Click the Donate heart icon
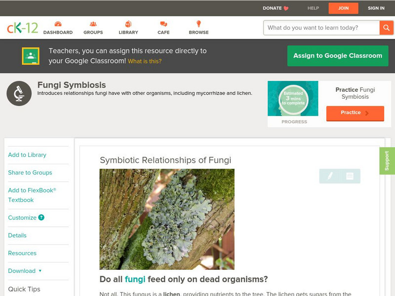The height and width of the screenshot is (296, 395). click(x=286, y=8)
